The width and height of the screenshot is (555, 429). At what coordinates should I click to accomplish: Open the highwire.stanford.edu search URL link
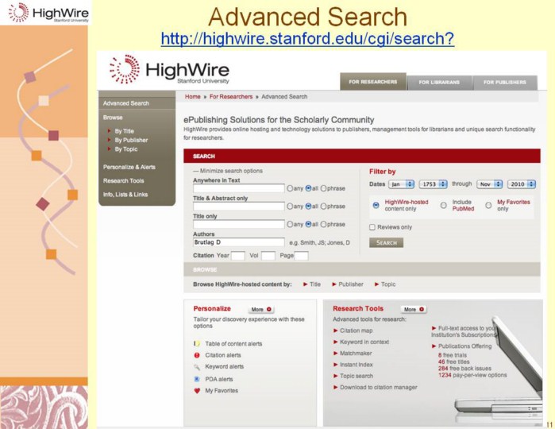pos(306,38)
